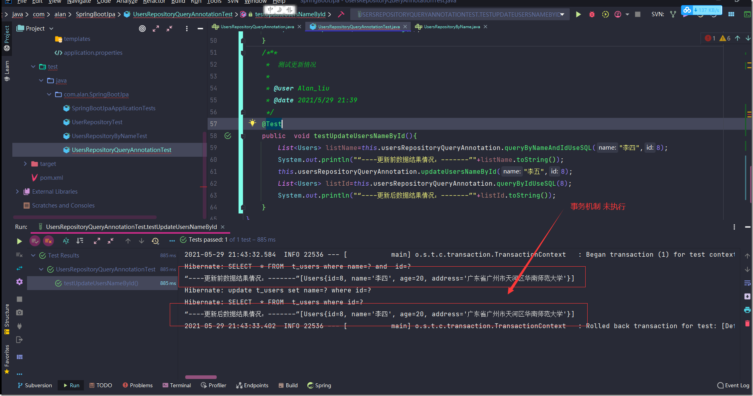
Task: Open the Refactor menu
Action: (154, 2)
